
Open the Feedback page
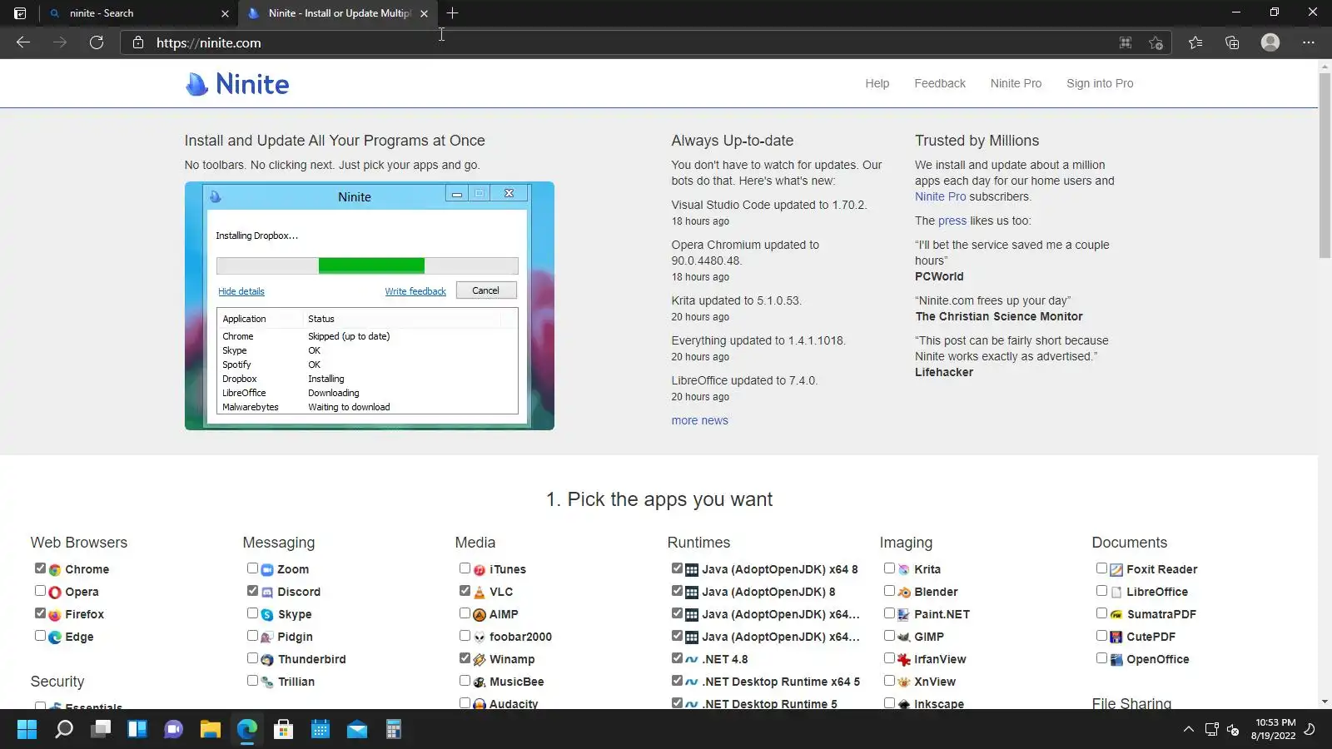point(940,84)
